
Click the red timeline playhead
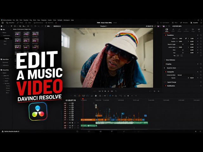coord(83,99)
